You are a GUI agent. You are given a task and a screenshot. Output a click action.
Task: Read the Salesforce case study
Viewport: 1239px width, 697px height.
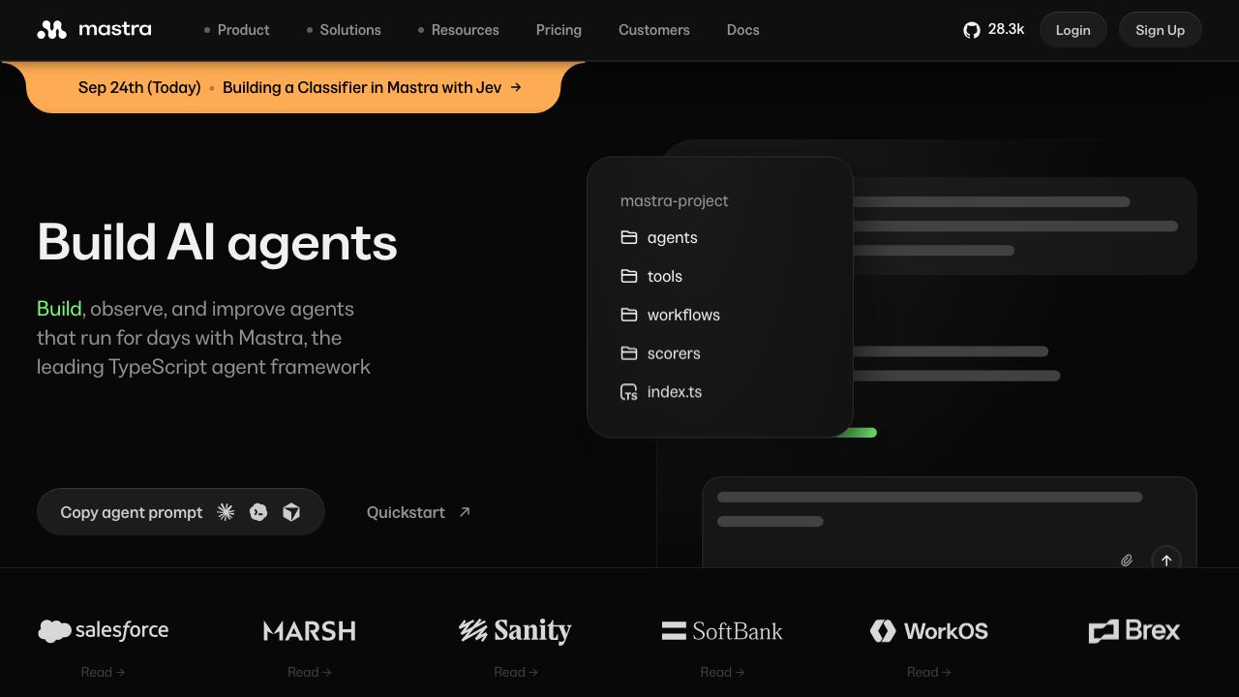pyautogui.click(x=103, y=672)
